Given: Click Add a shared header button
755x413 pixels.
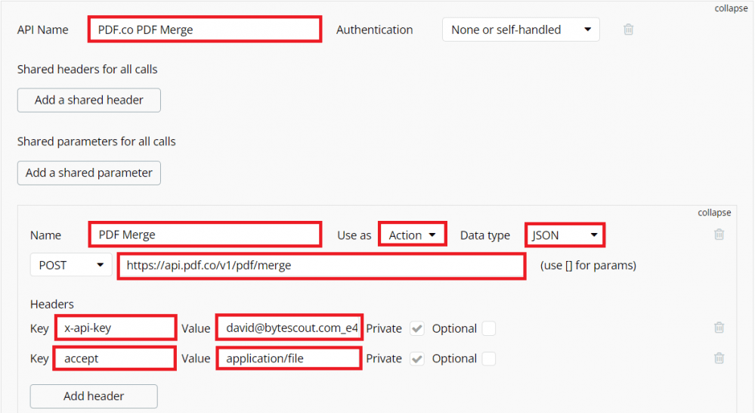Looking at the screenshot, I should tap(89, 100).
